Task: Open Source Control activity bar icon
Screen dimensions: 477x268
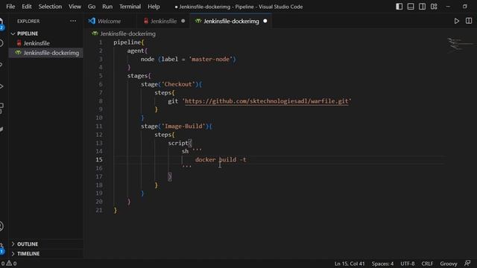Action: coord(1,65)
